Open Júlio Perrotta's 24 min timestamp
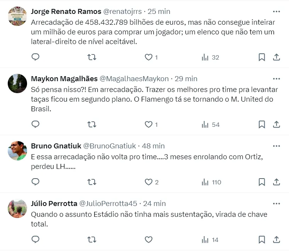This screenshot has width=289, height=252. (154, 204)
